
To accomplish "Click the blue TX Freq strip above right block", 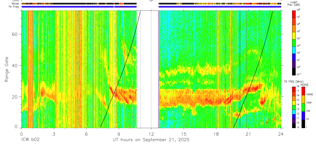I will (x=220, y=7).
